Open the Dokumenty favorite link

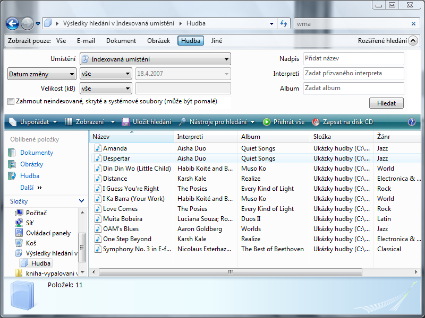tap(37, 153)
